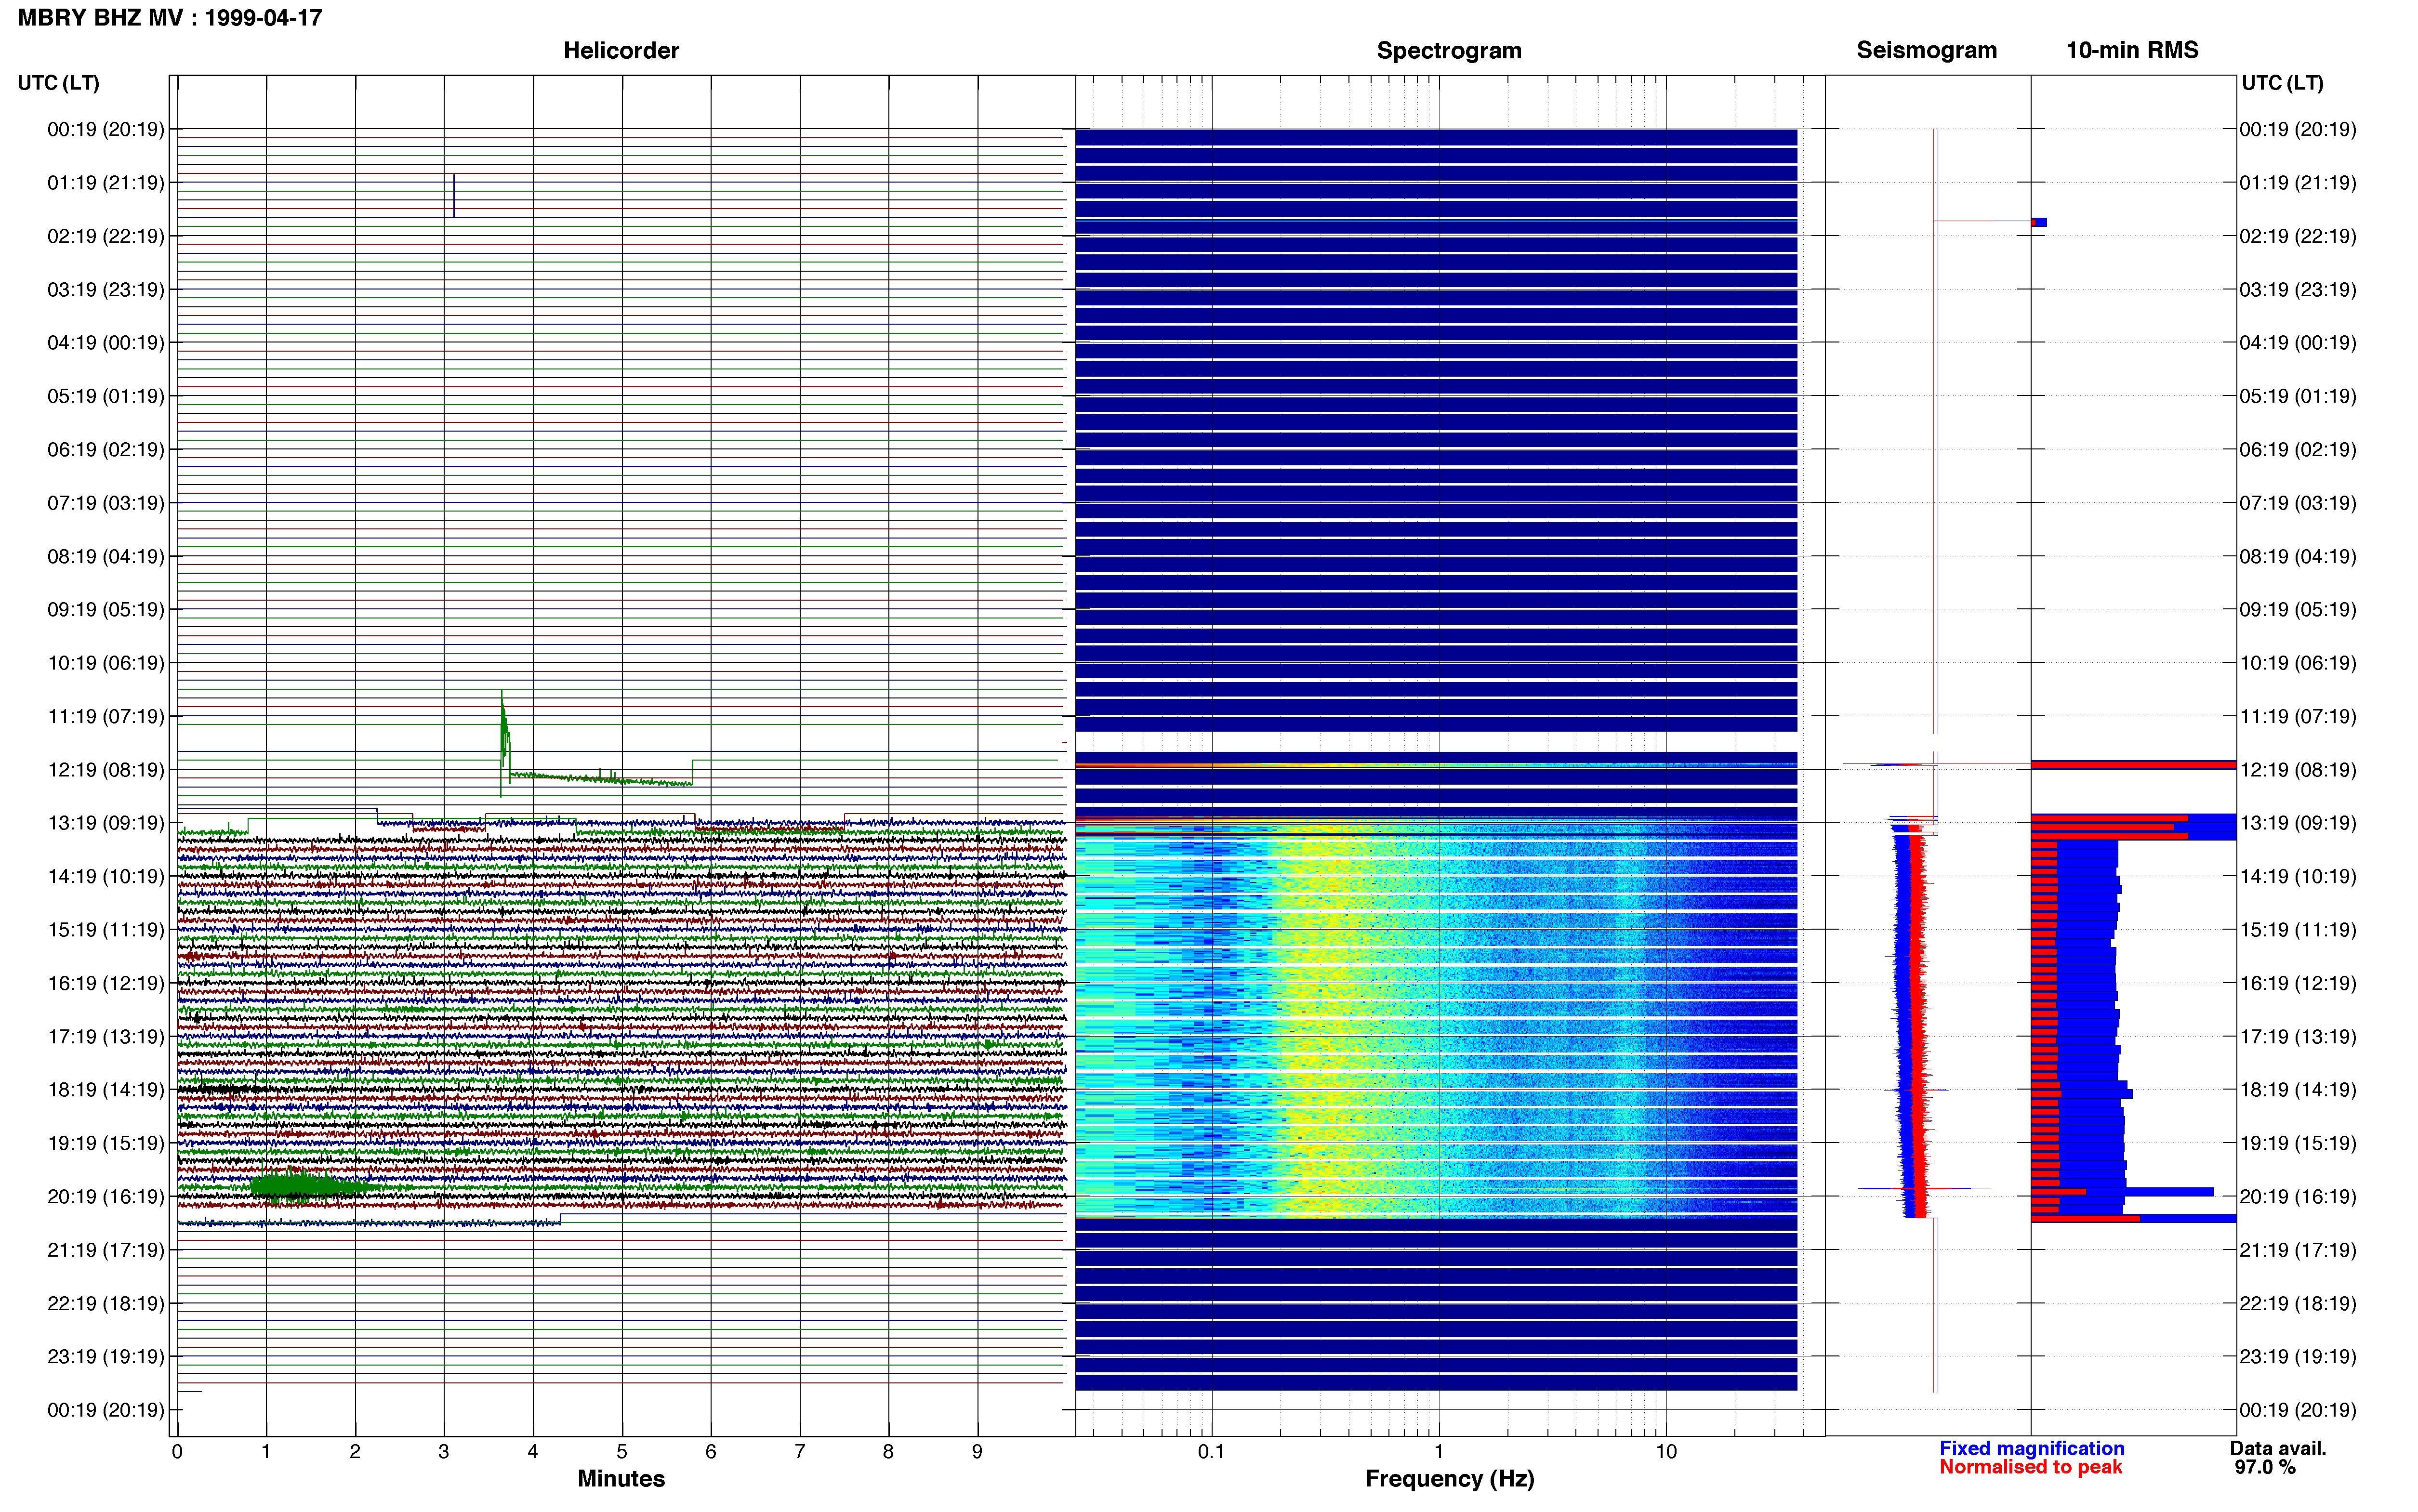Click the long blue RMS bar at 20:19
Image resolution: width=2418 pixels, height=1512 pixels.
click(2122, 1192)
